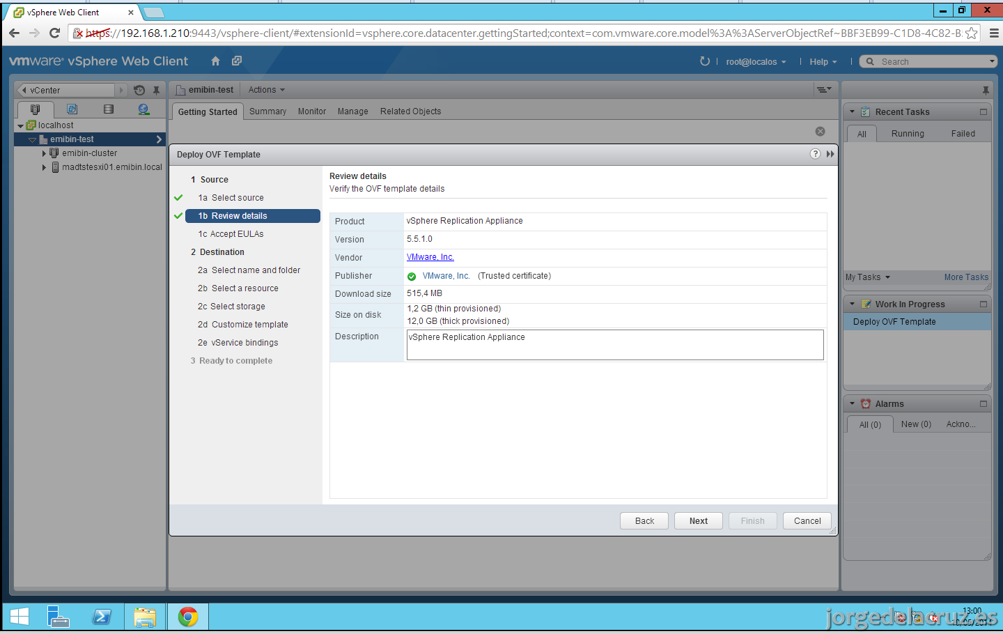Screen dimensions: 1003x634
Task: Select the 2a Select name and folder step
Action: tap(249, 270)
